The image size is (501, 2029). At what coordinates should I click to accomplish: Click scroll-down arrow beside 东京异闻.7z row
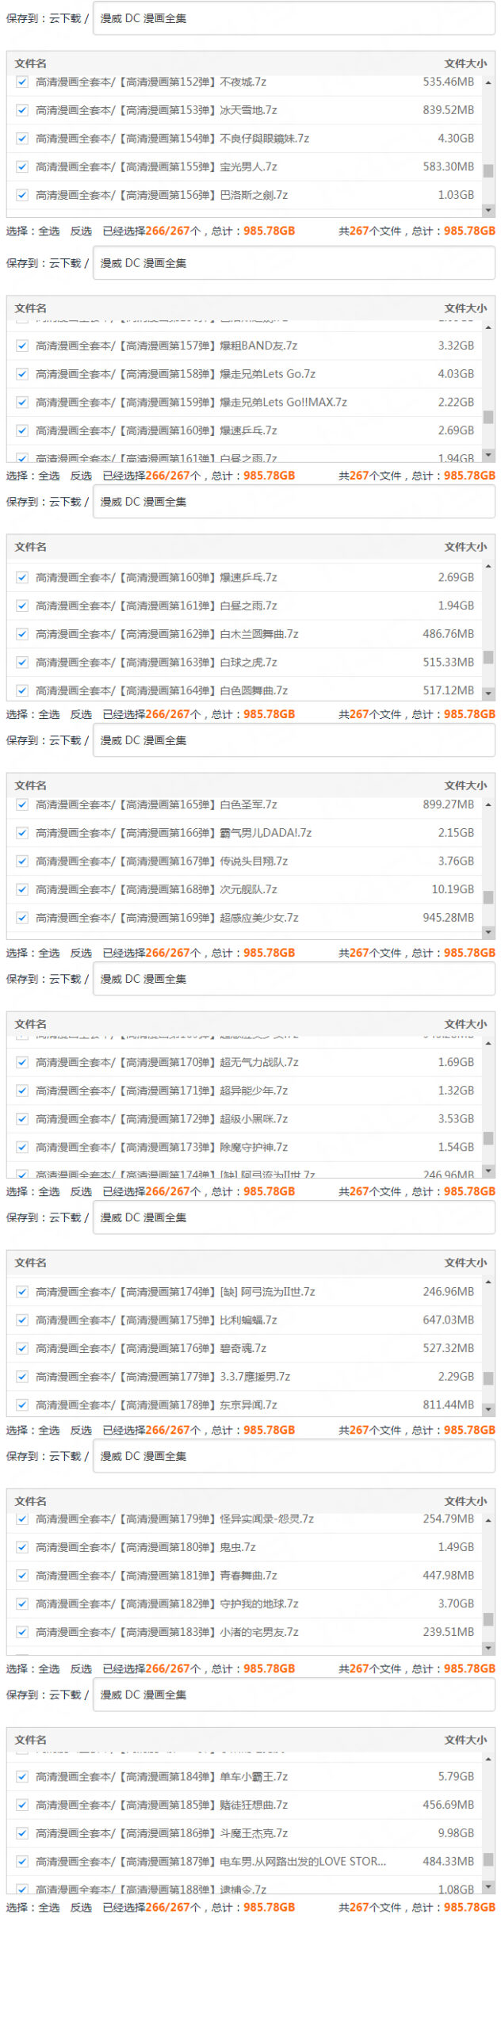(x=488, y=1409)
